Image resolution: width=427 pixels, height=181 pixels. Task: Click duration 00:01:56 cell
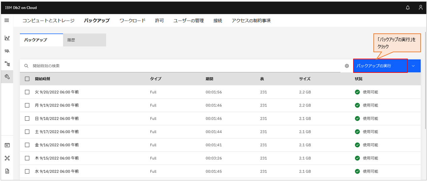coord(214,92)
